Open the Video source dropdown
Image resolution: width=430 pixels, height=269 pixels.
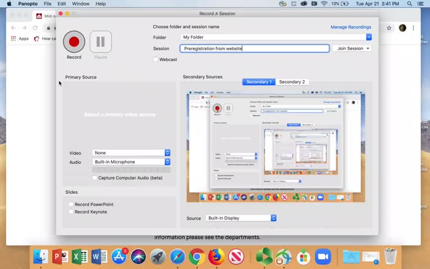(131, 153)
